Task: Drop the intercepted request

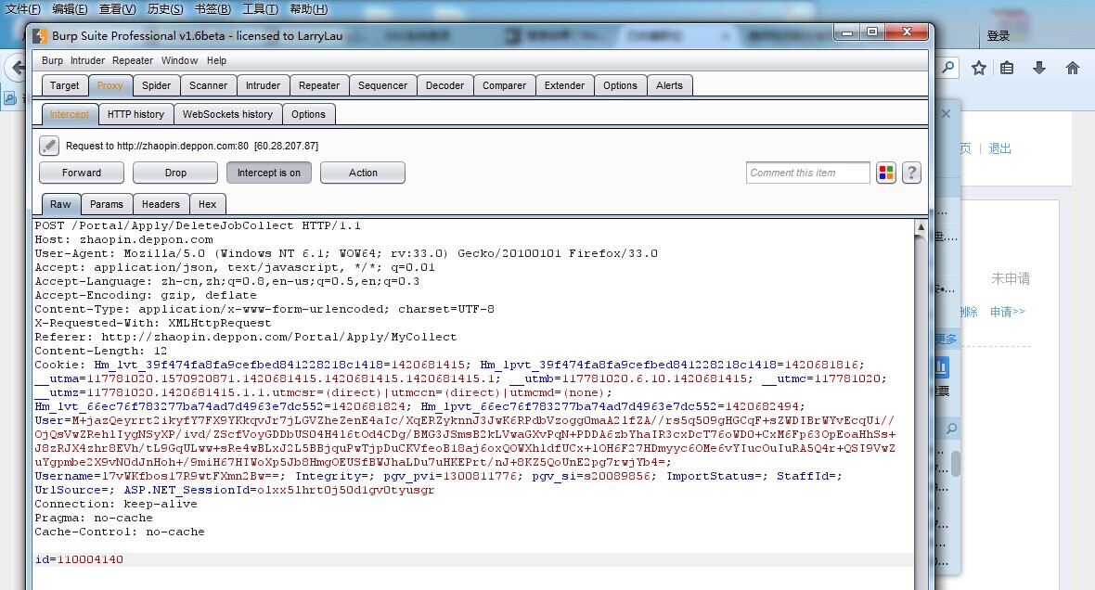Action: (175, 173)
